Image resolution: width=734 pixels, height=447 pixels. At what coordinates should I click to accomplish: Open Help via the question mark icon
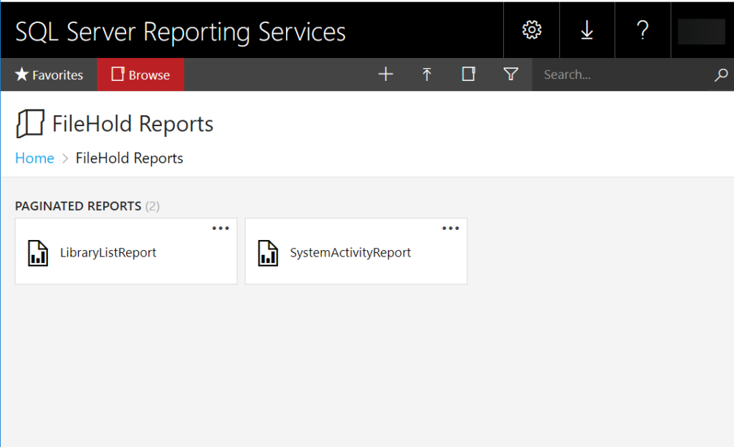pyautogui.click(x=642, y=29)
